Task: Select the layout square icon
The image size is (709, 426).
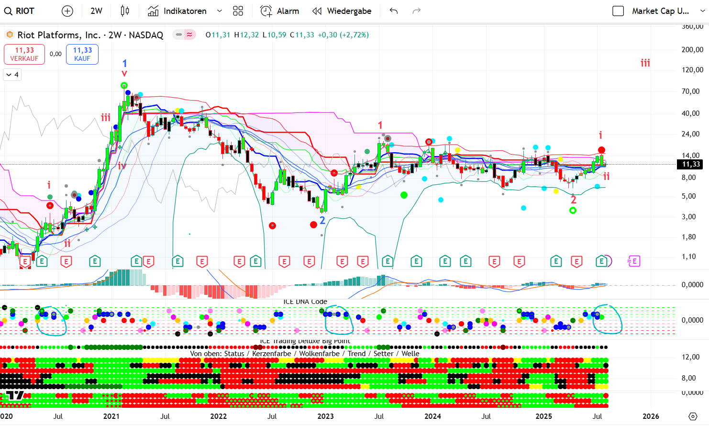Action: [618, 11]
